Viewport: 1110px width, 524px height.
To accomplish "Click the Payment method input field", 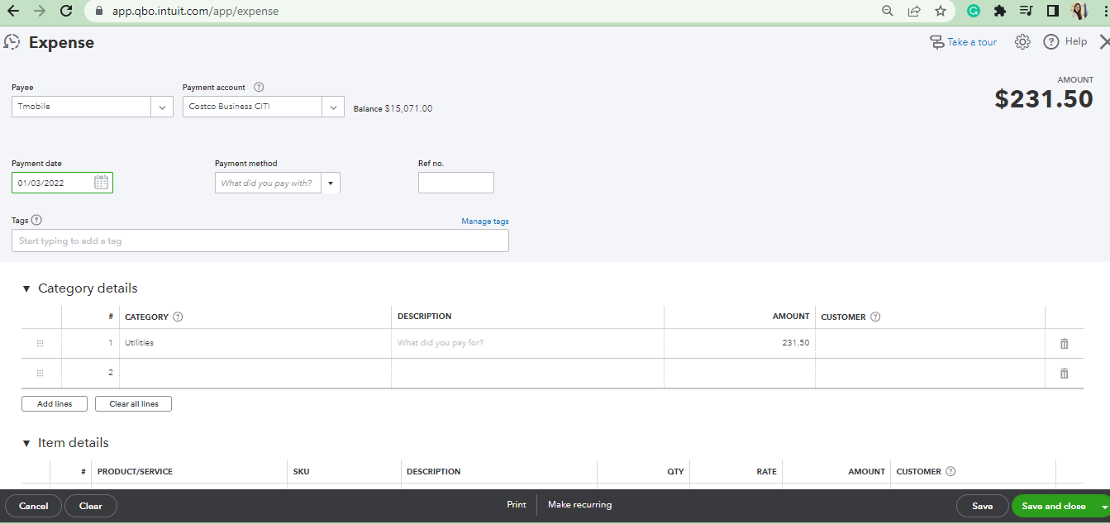I will click(268, 183).
